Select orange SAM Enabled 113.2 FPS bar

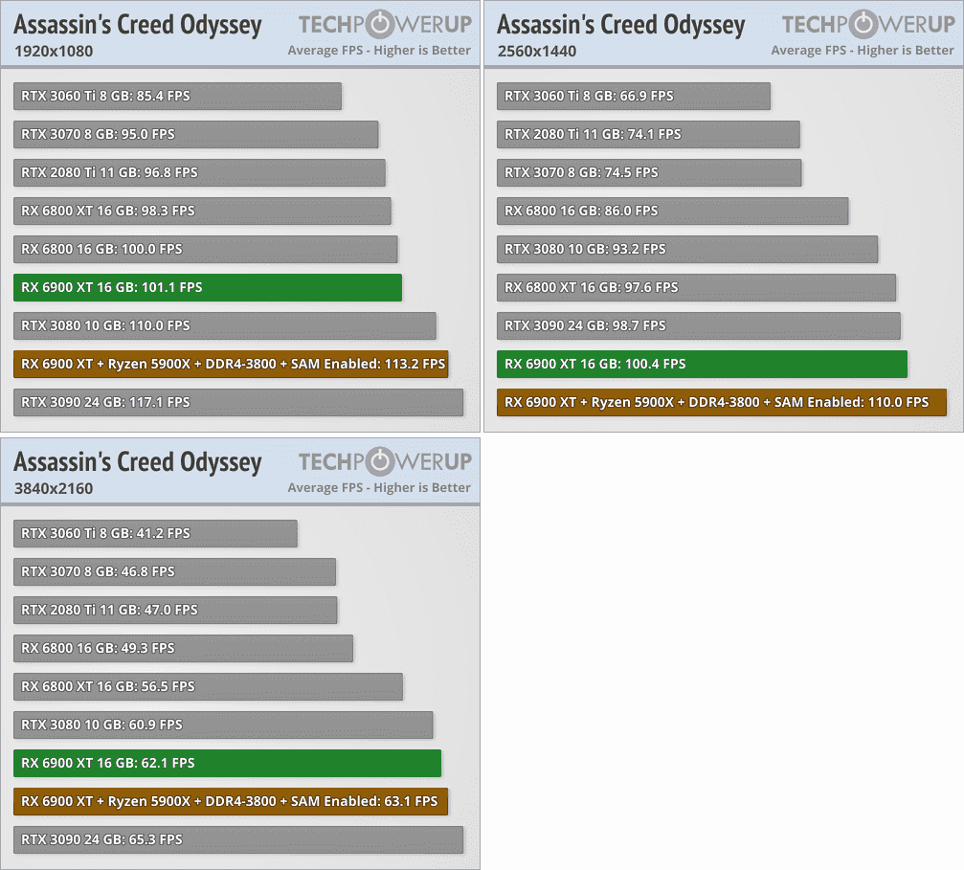pyautogui.click(x=231, y=364)
